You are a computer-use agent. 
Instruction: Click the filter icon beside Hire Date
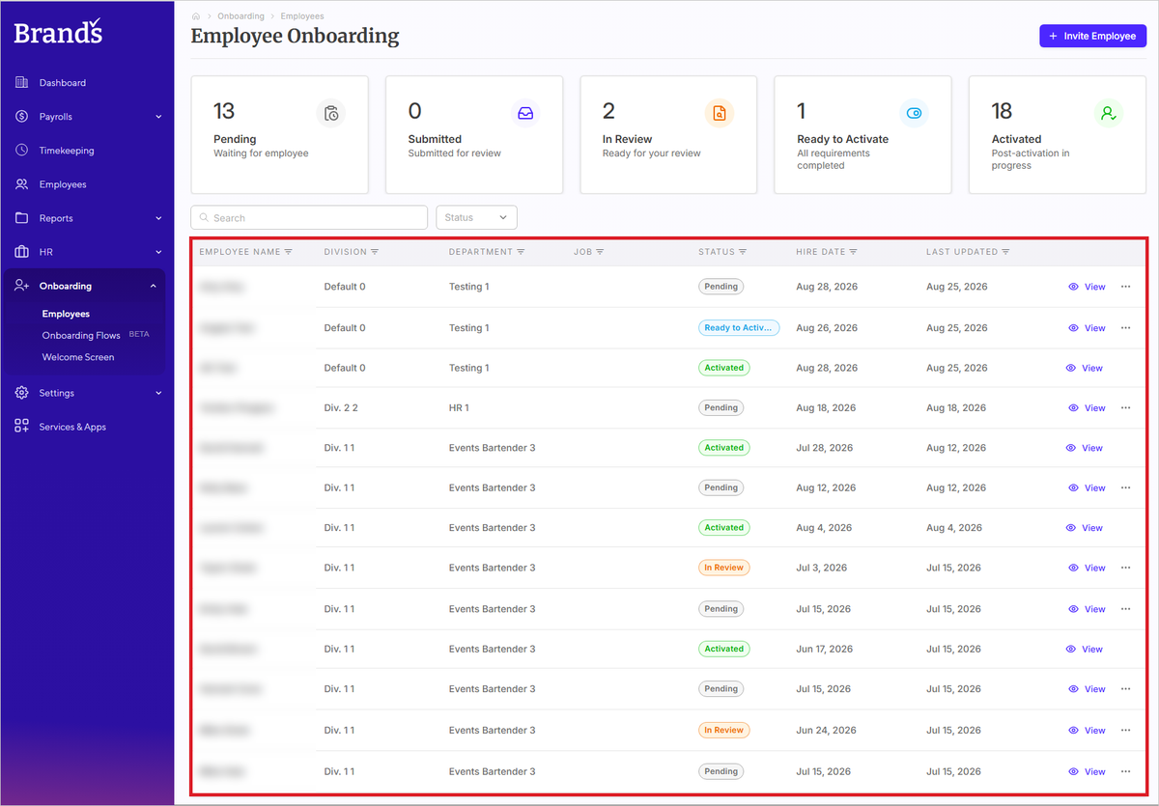pos(853,252)
